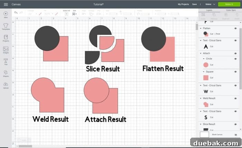This screenshot has height=148, width=242.
Task: Select the Text tool
Action: [x=6, y=61]
